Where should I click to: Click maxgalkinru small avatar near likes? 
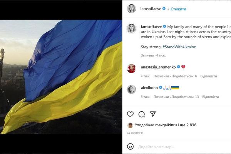130,125
